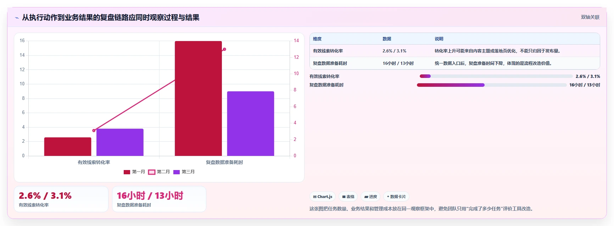Click table cell 16小时 / 13小时

pyautogui.click(x=398, y=63)
